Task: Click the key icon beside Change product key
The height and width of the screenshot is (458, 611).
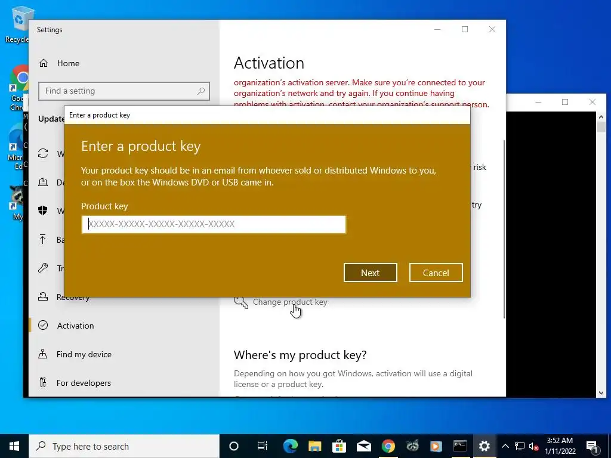Action: point(241,302)
